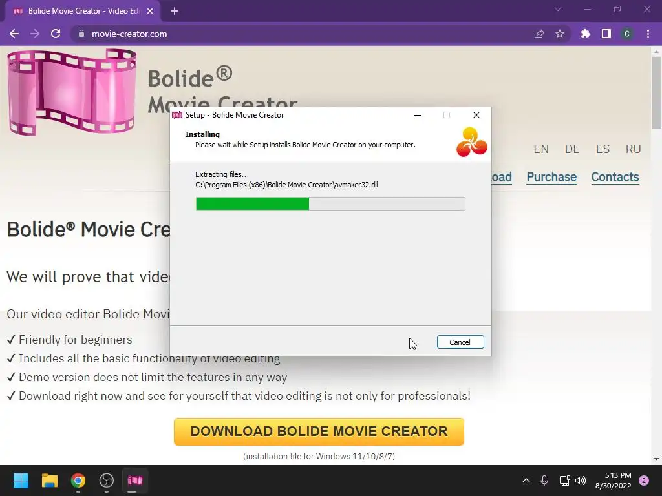Screen dimensions: 662x496
Task: Open volume control tray icon
Action: click(x=581, y=480)
